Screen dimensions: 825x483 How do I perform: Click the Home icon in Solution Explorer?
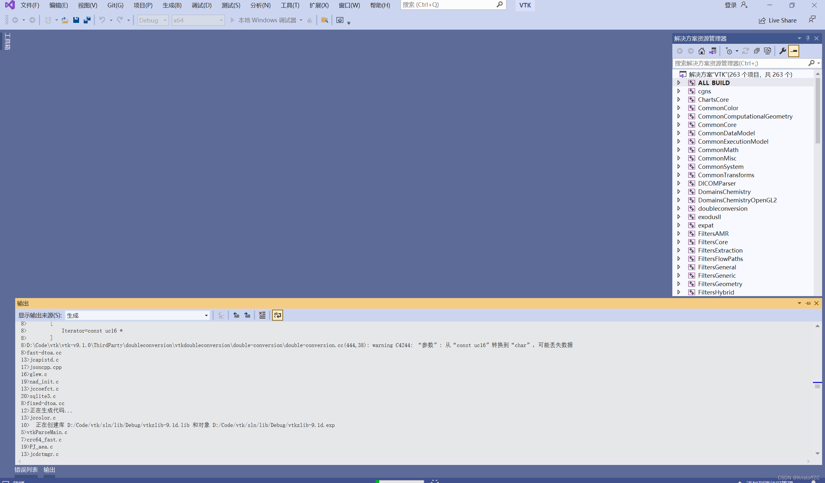point(701,51)
